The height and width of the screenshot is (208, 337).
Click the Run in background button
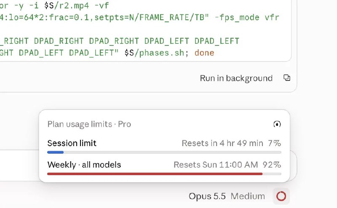(x=236, y=78)
